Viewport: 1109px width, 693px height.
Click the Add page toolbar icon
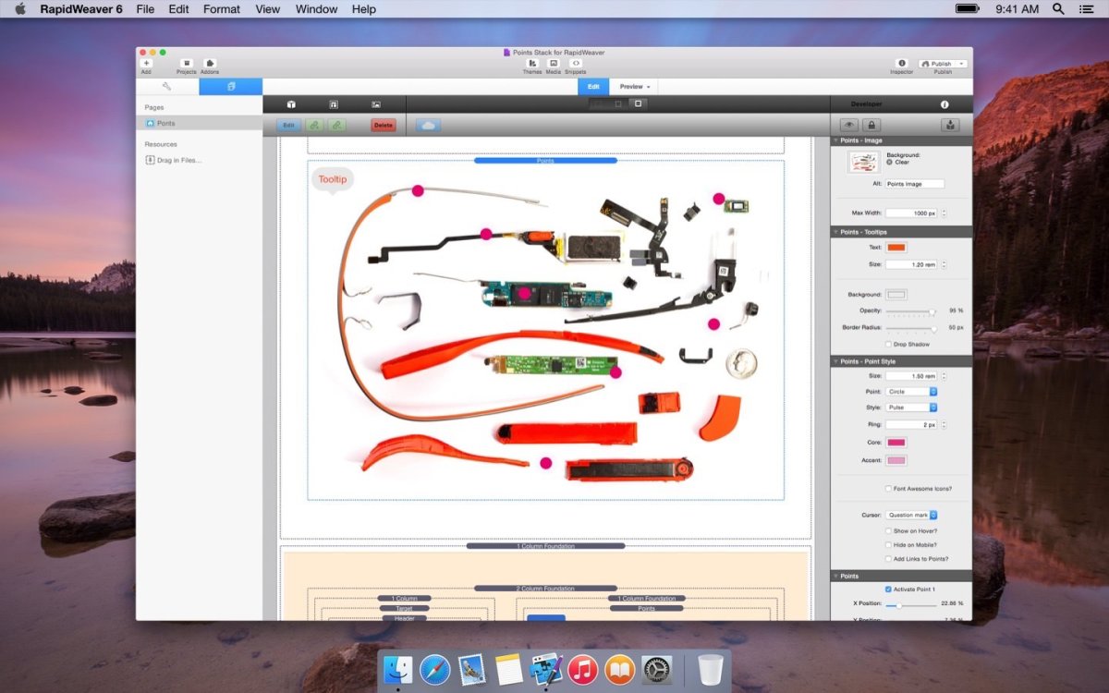tap(146, 63)
